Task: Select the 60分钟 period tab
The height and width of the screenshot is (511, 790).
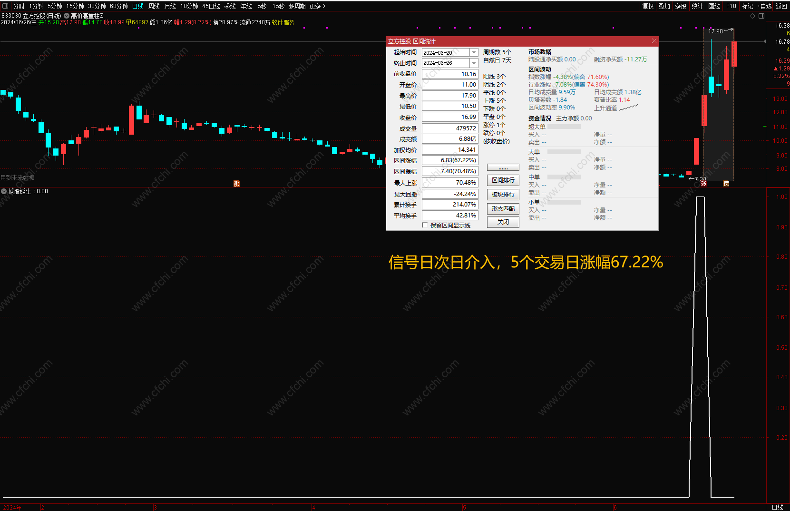Action: pos(119,6)
